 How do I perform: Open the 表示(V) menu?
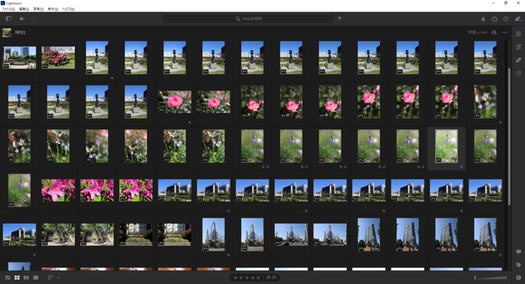point(53,9)
